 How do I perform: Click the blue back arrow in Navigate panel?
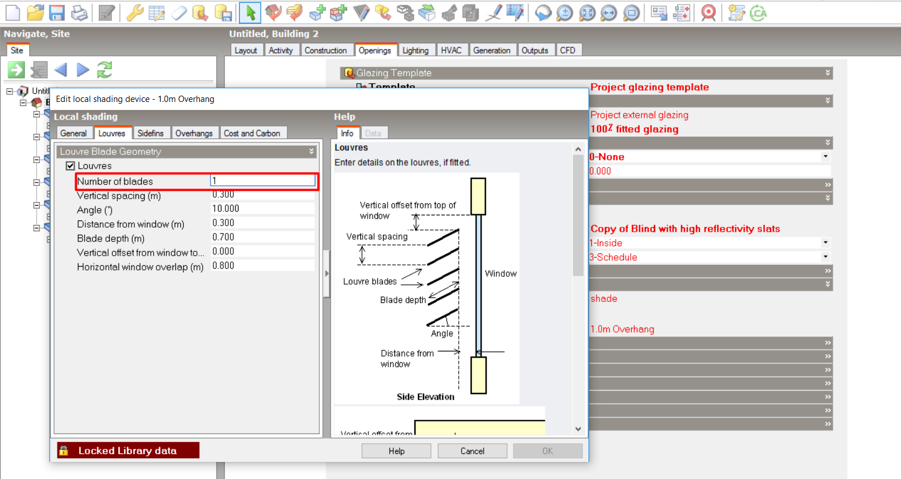pyautogui.click(x=60, y=69)
